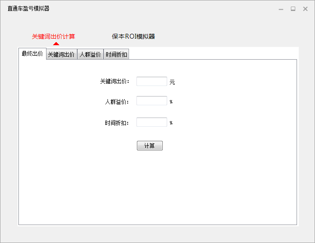Open the 时间折扣 tab

point(116,54)
